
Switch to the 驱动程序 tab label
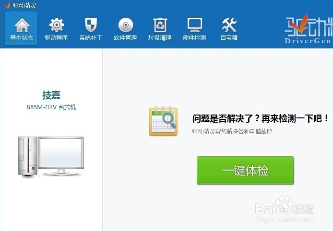pos(56,38)
